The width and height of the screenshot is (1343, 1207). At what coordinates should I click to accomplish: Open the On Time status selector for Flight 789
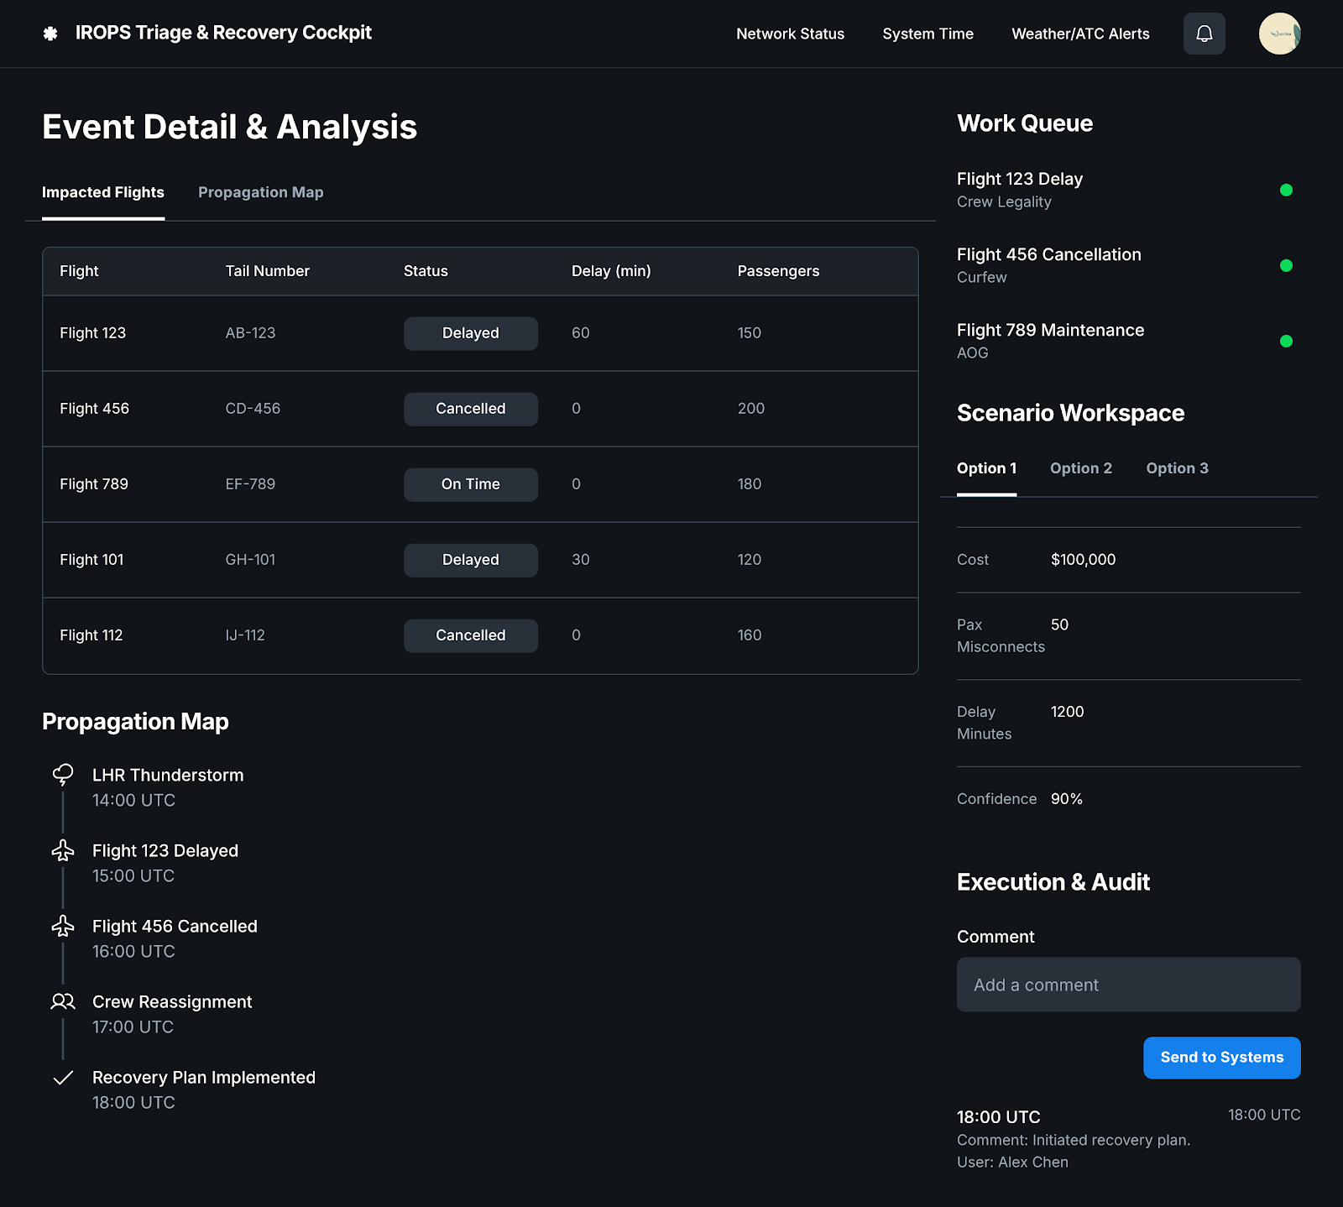[470, 484]
